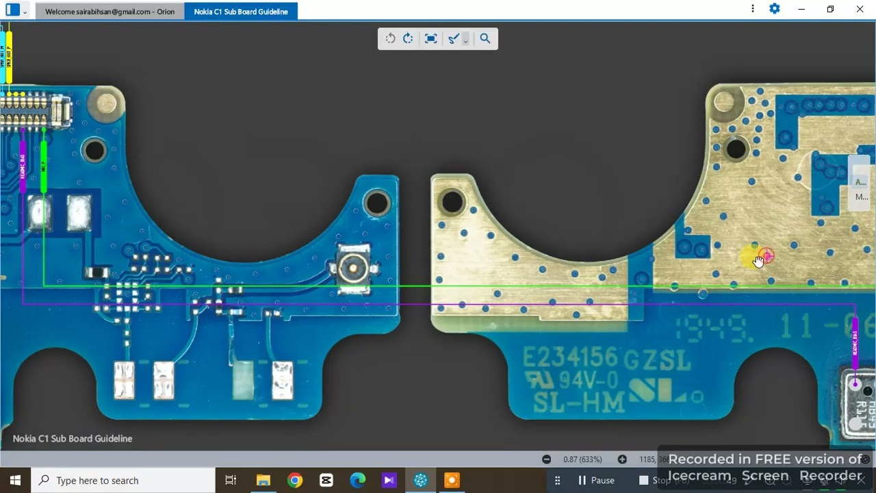Expand the sidebar layout dropdown arrow
876x493 pixels.
(x=25, y=11)
